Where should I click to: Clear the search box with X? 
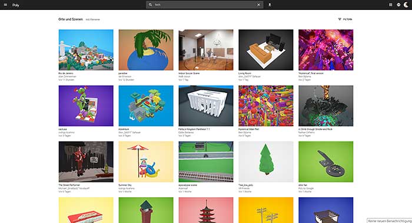point(258,5)
